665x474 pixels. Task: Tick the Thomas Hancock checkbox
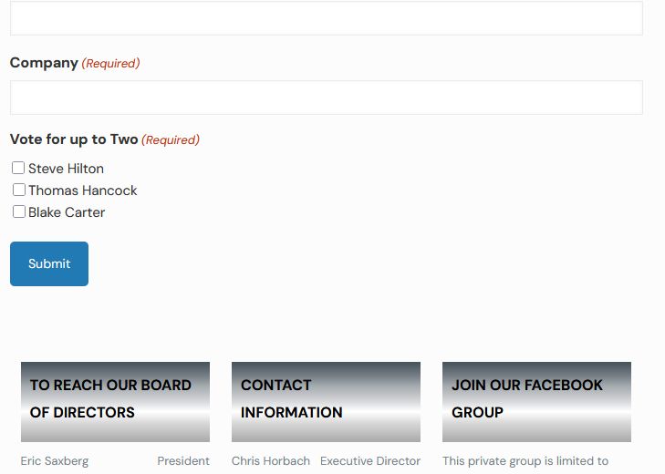[x=18, y=190]
